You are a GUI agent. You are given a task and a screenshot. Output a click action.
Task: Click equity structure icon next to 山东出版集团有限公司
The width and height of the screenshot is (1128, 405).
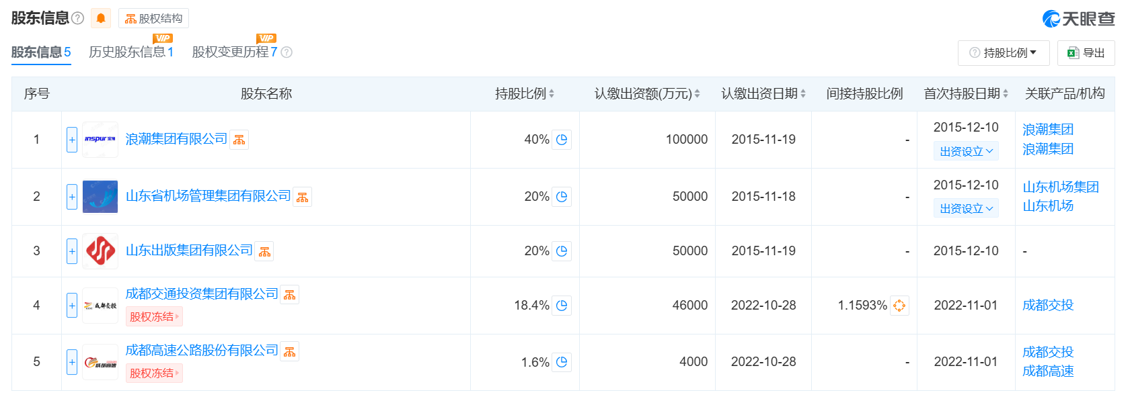264,252
